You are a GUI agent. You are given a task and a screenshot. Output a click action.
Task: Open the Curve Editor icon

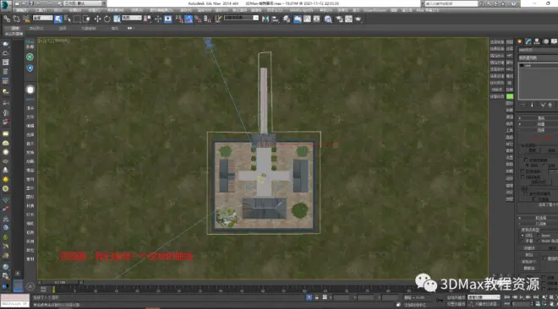click(x=307, y=19)
